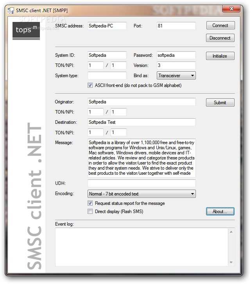Click the Disconnect button

[220, 38]
